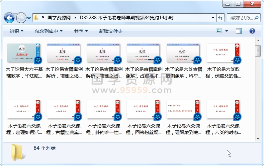Click 国学资源网 breadcrumb in address bar
Screen dimensions: 264x166
pos(59,18)
